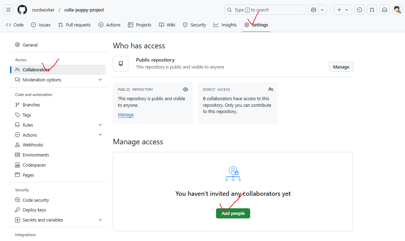This screenshot has height=241, width=405.
Task: Switch to the Issues tab
Action: (41, 25)
